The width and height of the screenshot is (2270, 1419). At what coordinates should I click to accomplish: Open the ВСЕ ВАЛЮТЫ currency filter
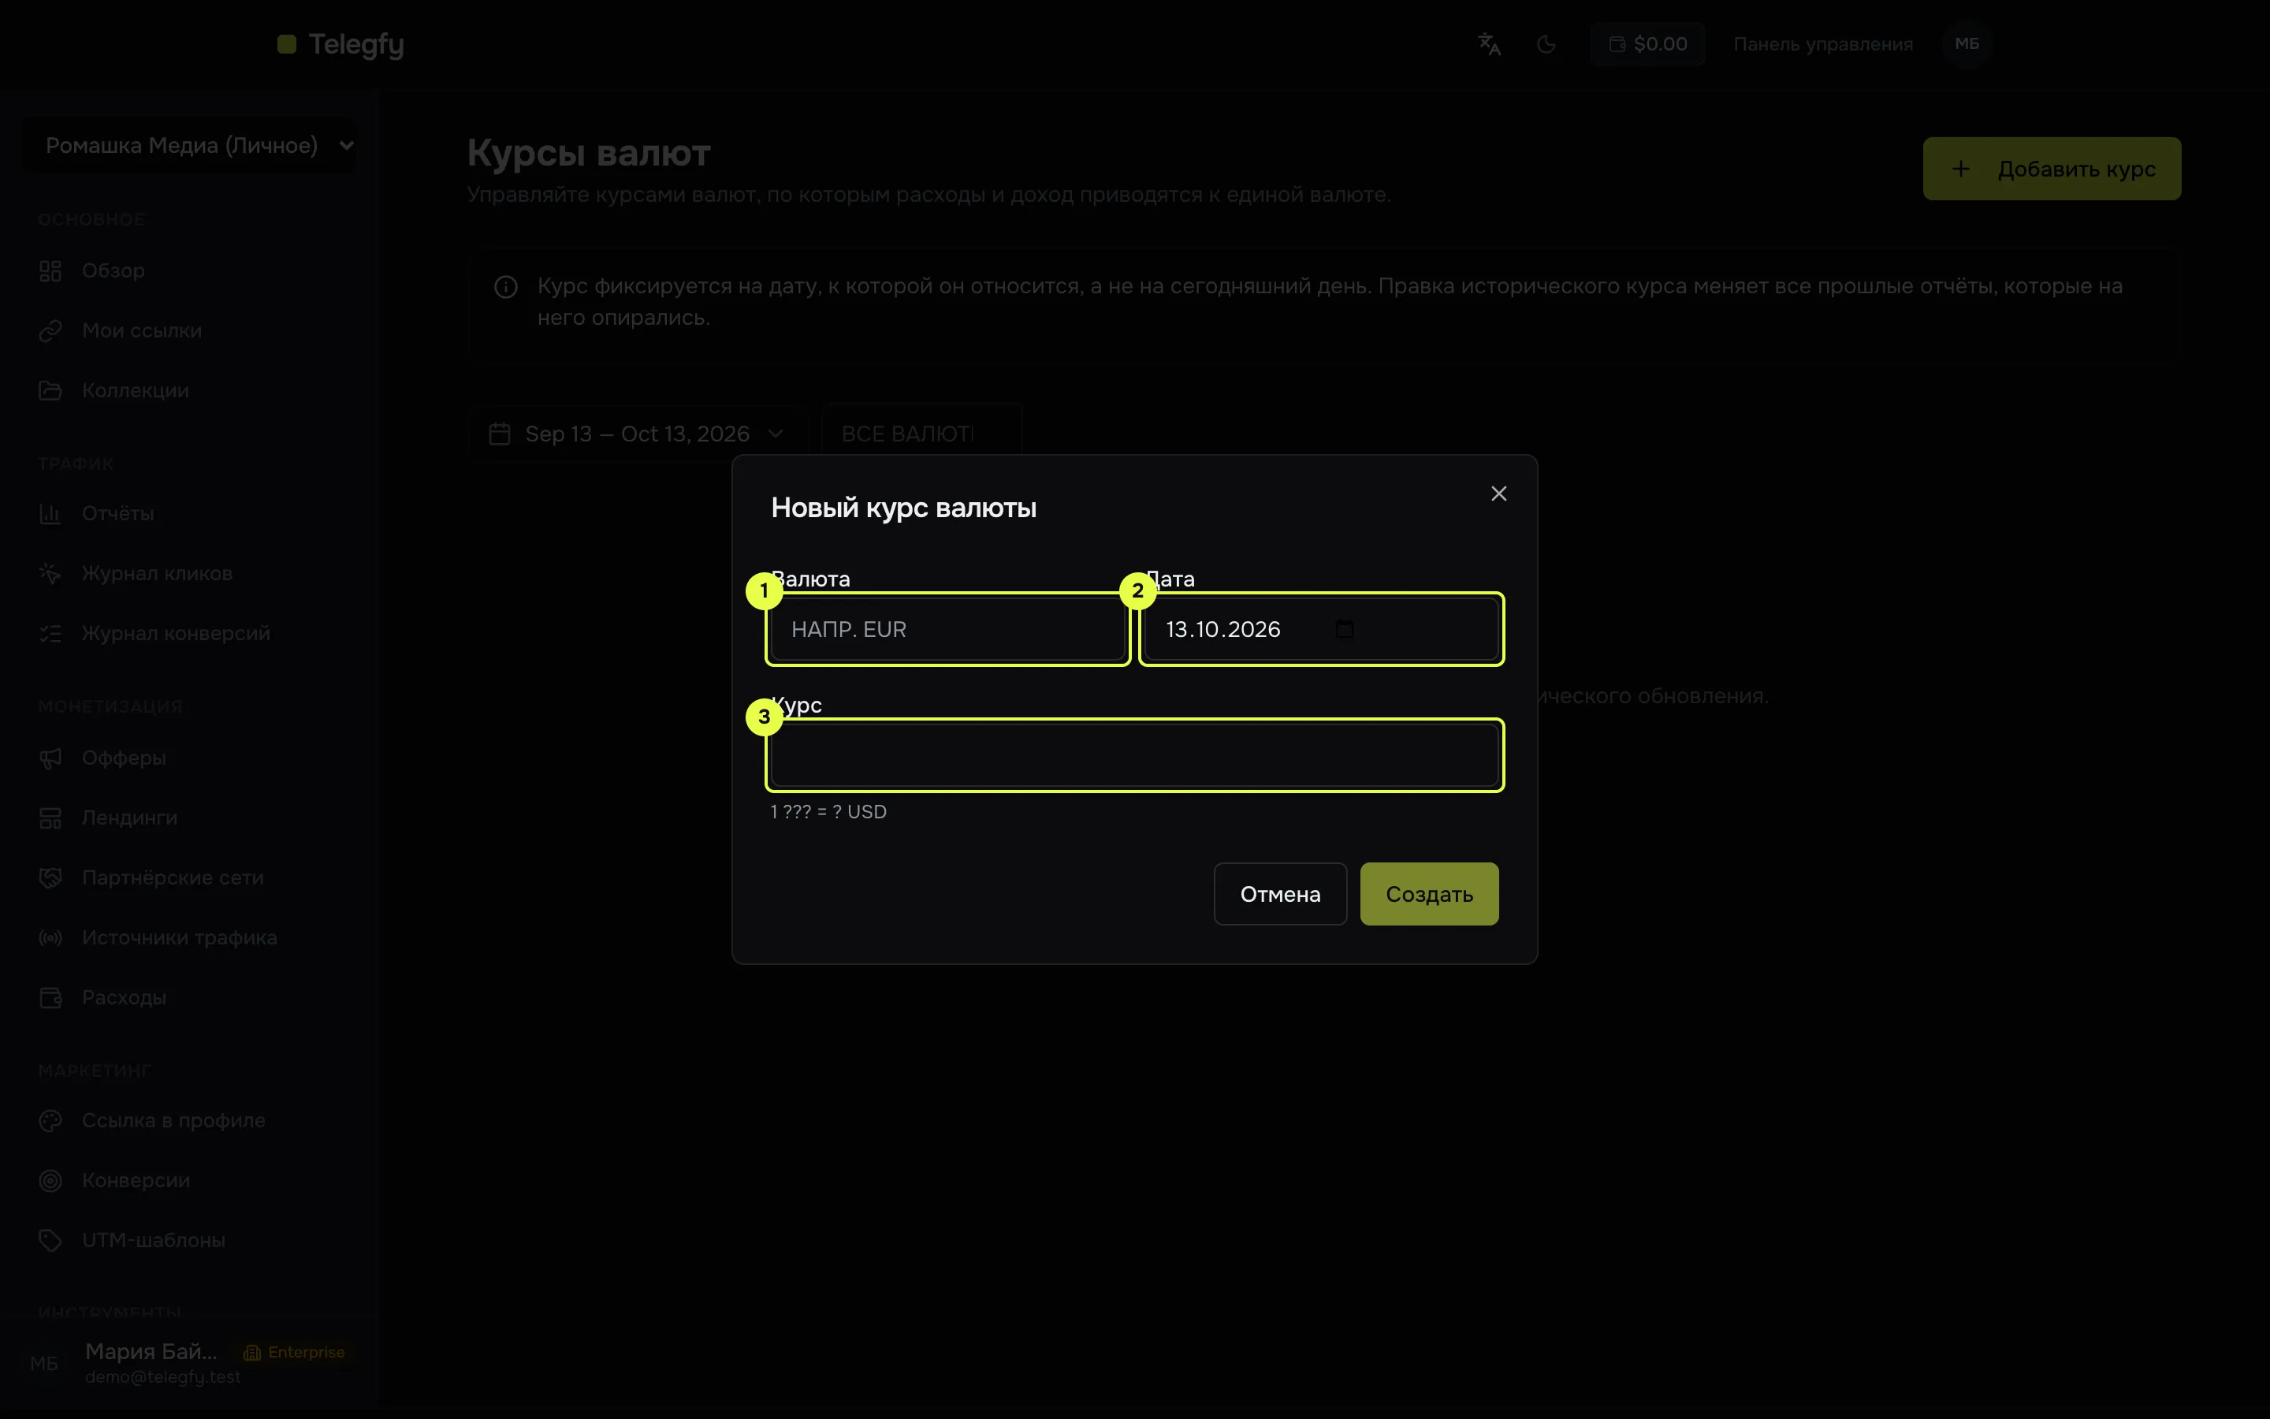pos(921,434)
